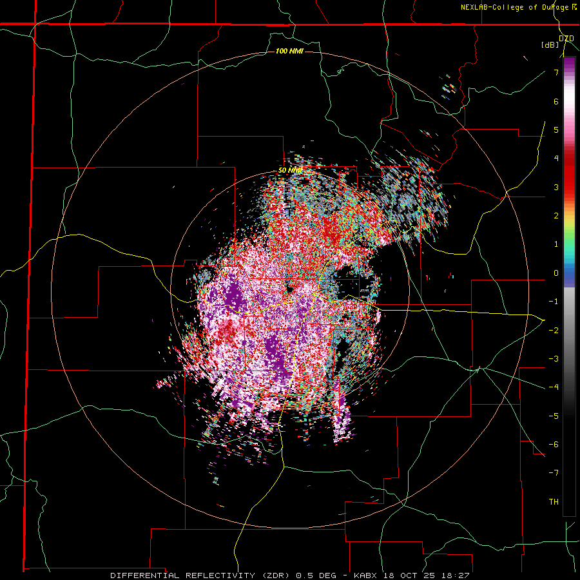
Task: Click the -2 dB value on color scale
Action: point(554,330)
